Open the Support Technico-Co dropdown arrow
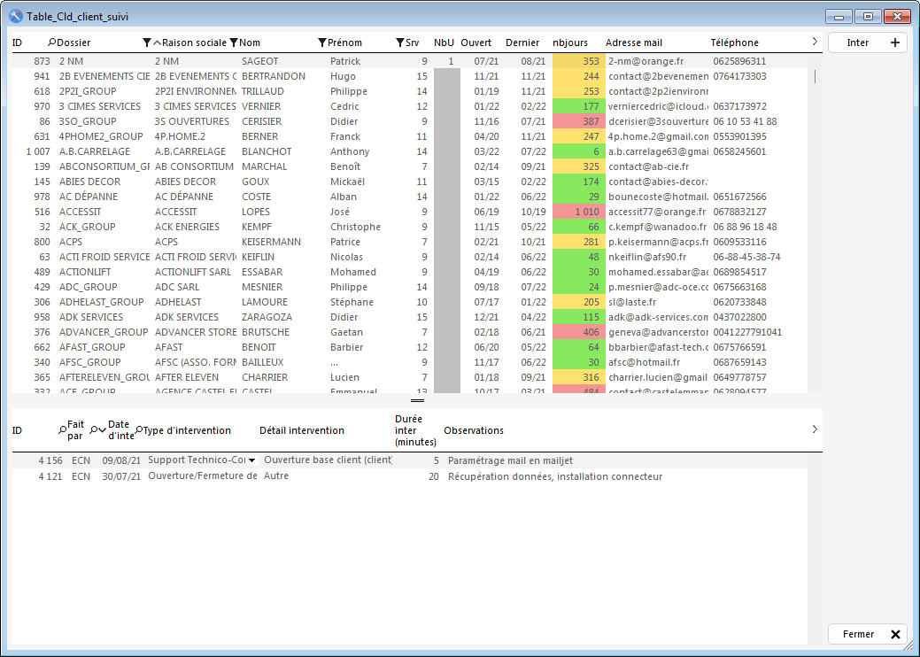Viewport: 920px width, 657px height. coord(251,460)
